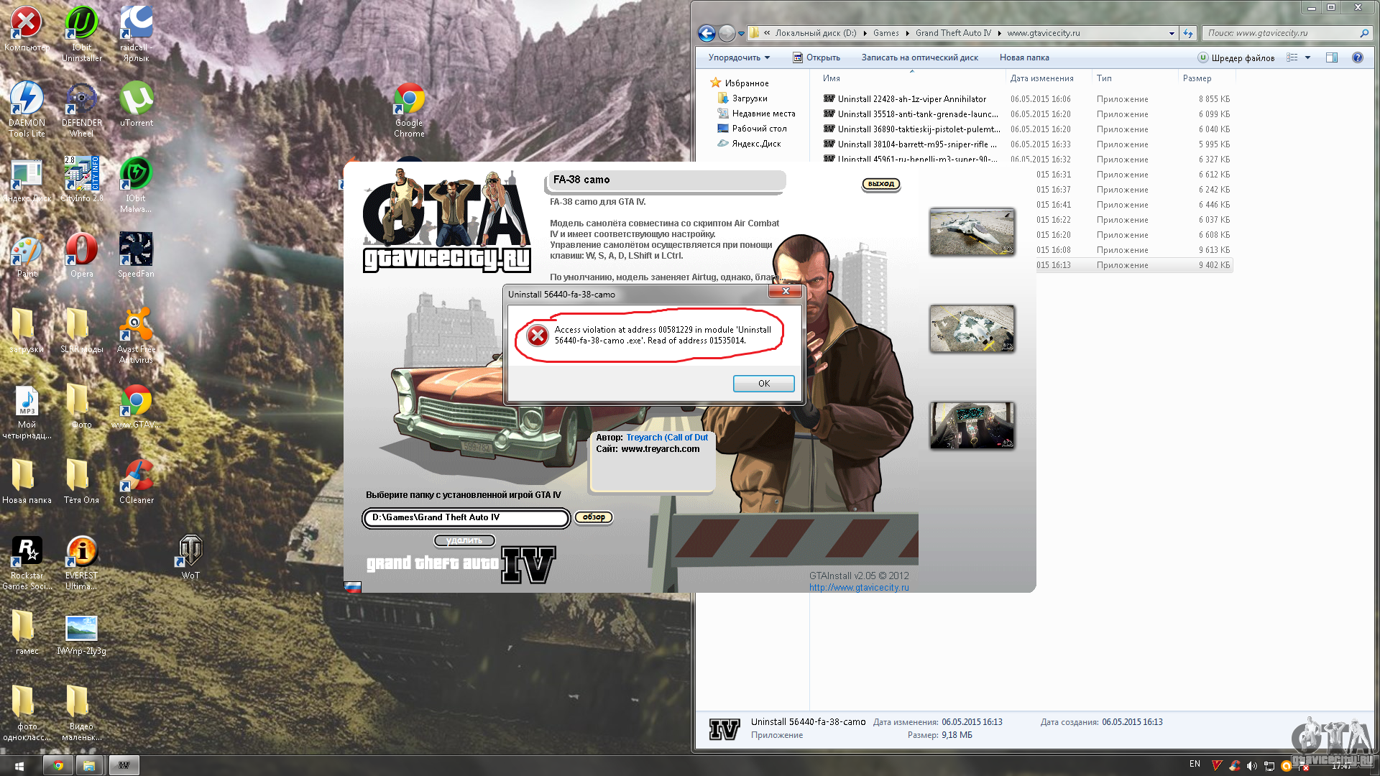The width and height of the screenshot is (1380, 776).
Task: Open CCleaner desktop shortcut
Action: pyautogui.click(x=136, y=481)
